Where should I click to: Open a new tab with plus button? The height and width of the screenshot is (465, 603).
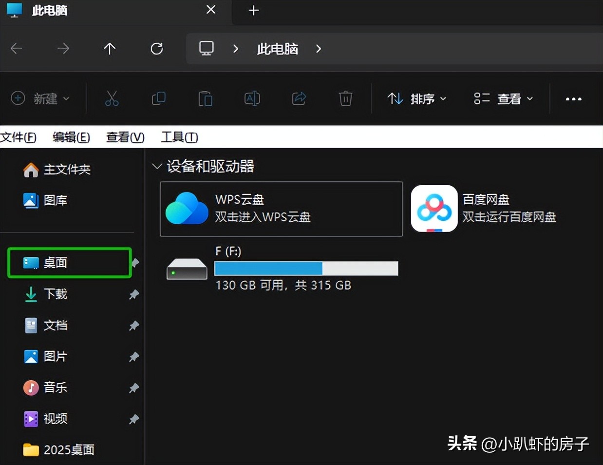click(x=254, y=10)
